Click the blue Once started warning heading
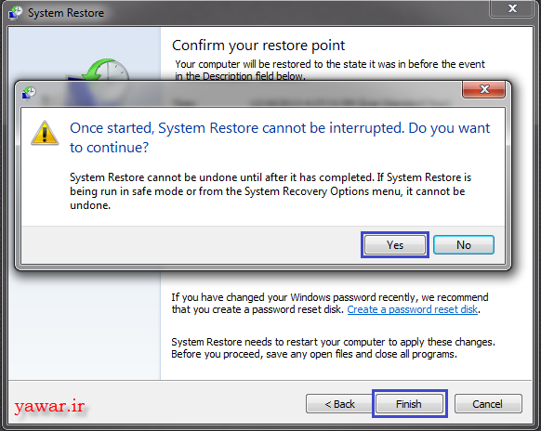 tap(280, 137)
